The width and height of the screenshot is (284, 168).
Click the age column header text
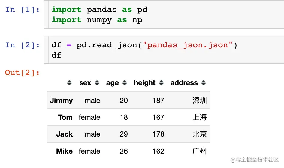pyautogui.click(x=112, y=83)
